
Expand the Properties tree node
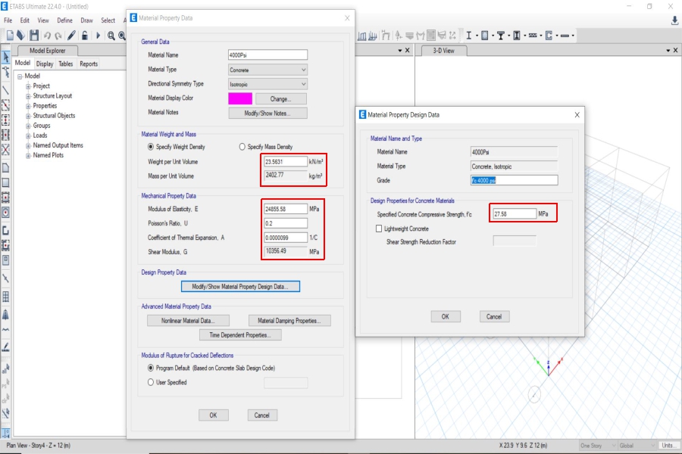pos(28,106)
